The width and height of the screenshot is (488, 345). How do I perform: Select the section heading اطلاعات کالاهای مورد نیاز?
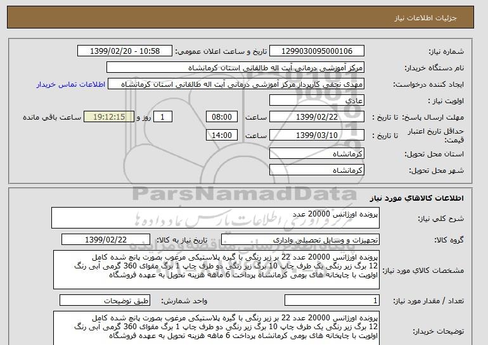[x=417, y=198]
